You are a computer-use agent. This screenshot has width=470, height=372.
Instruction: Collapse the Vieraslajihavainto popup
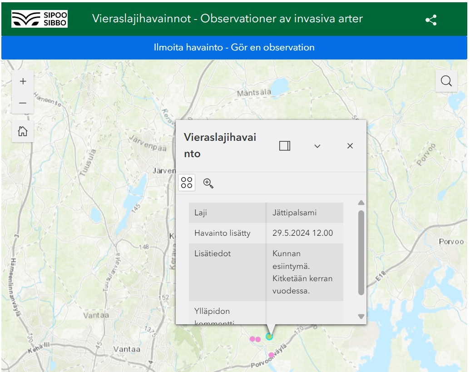coord(317,146)
